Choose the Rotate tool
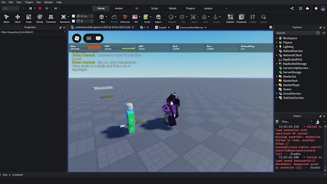This screenshot has width=327, height=184. (x=39, y=18)
